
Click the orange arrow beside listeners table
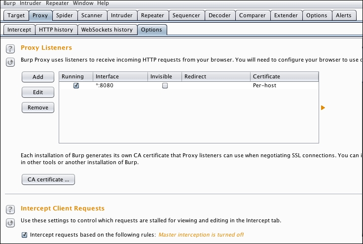[323, 107]
